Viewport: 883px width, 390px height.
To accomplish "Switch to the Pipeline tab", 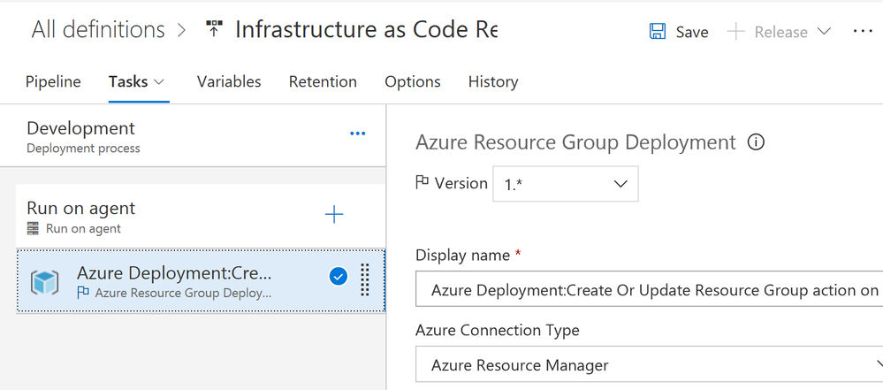I will [53, 81].
